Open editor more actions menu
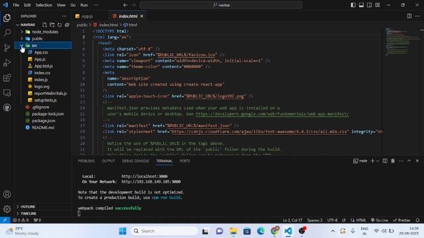The height and width of the screenshot is (238, 424). point(417,16)
